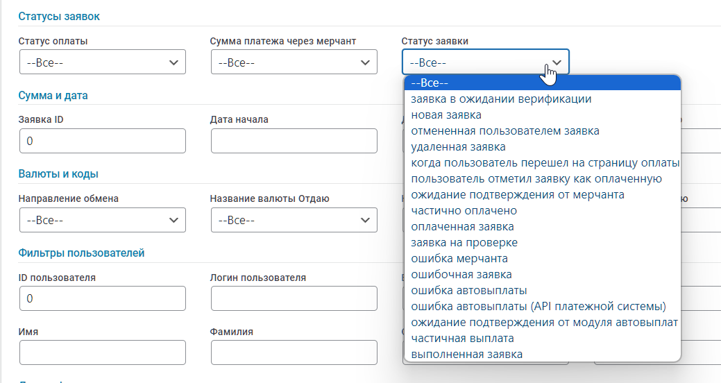Select "заявка в ожидании верификации" option

click(501, 99)
